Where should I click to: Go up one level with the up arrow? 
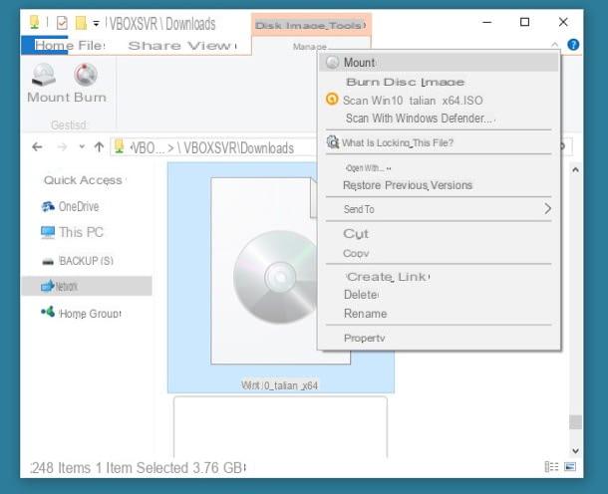click(x=100, y=147)
